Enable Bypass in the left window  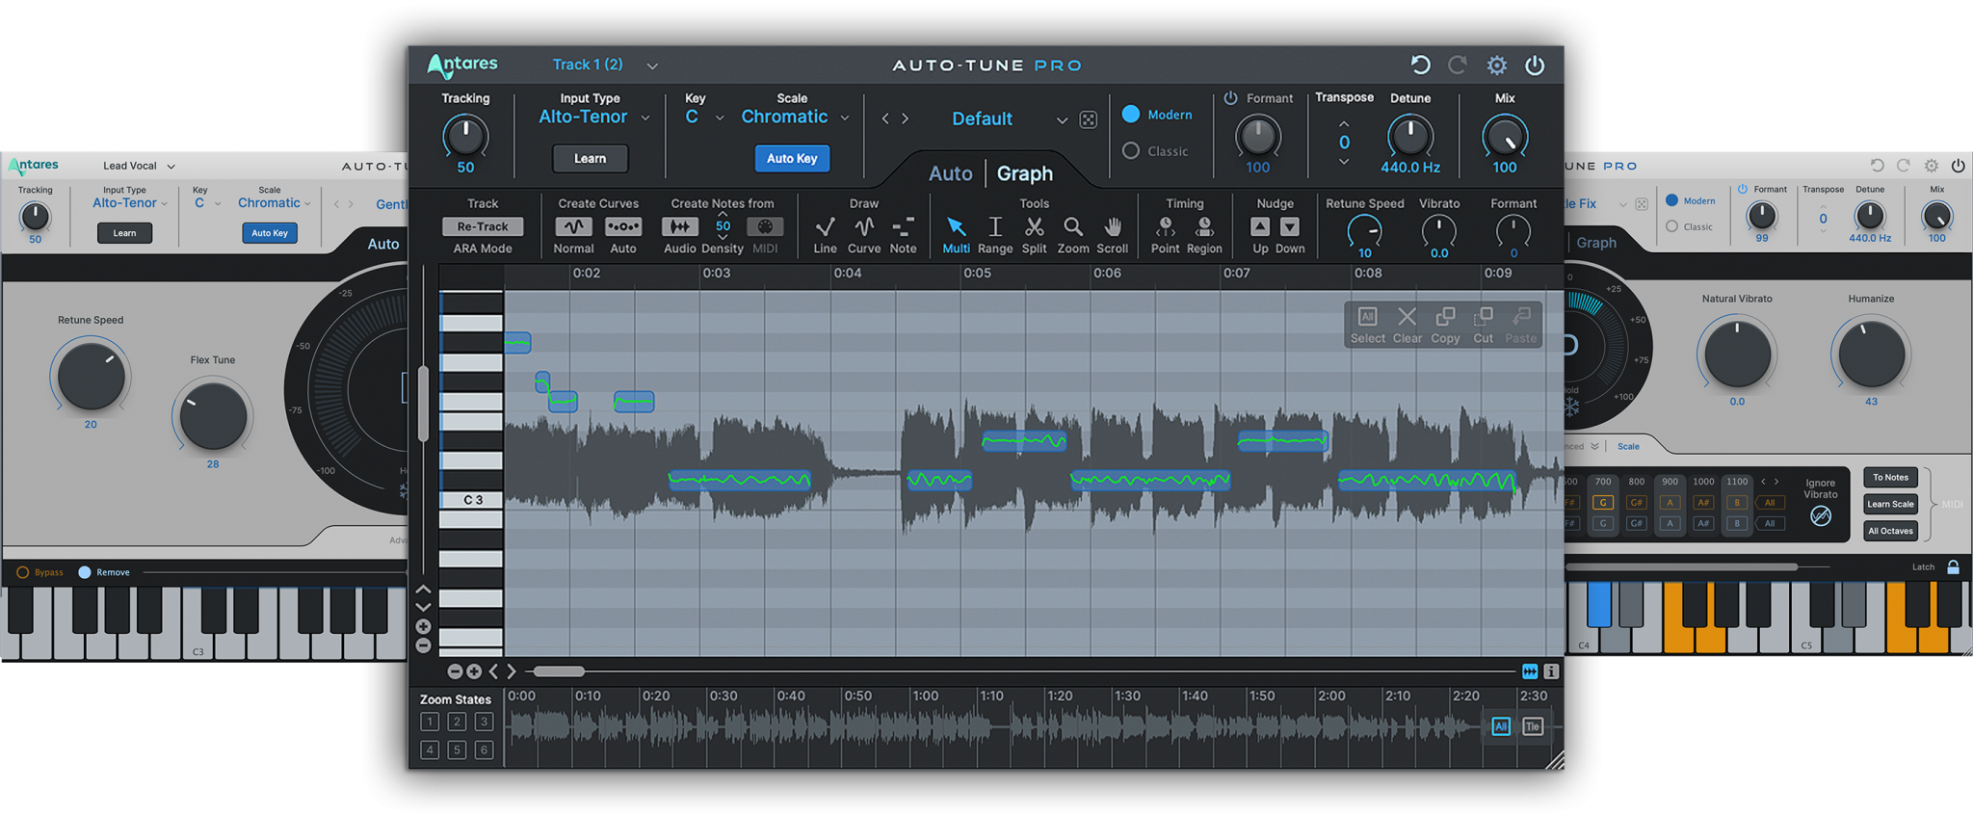click(23, 572)
